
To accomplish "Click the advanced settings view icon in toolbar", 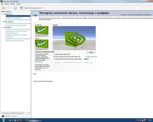I will click(x=21, y=8).
